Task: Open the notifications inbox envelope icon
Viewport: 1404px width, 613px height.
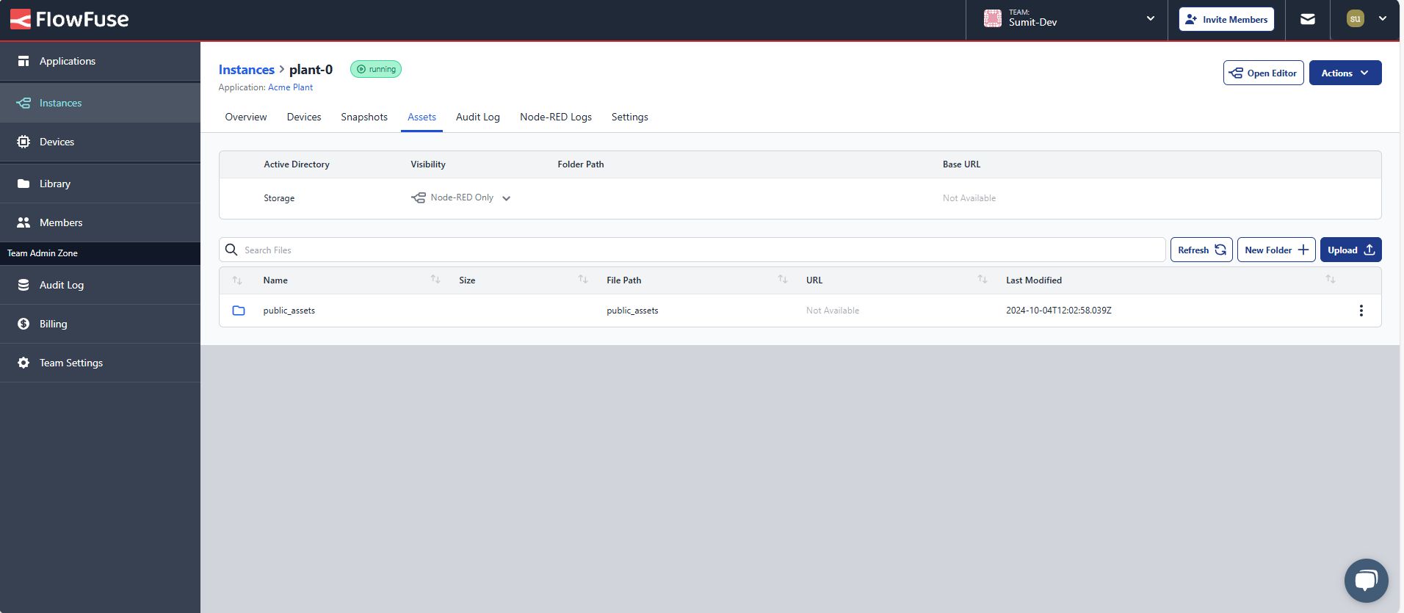Action: coord(1308,19)
